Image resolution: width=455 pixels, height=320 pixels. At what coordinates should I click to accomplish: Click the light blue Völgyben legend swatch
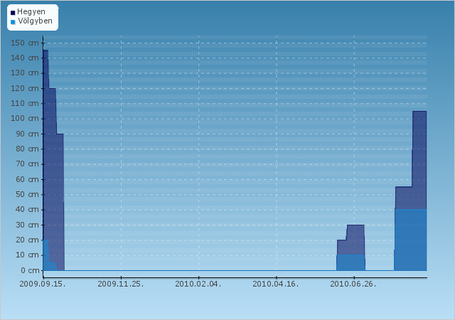coord(13,22)
